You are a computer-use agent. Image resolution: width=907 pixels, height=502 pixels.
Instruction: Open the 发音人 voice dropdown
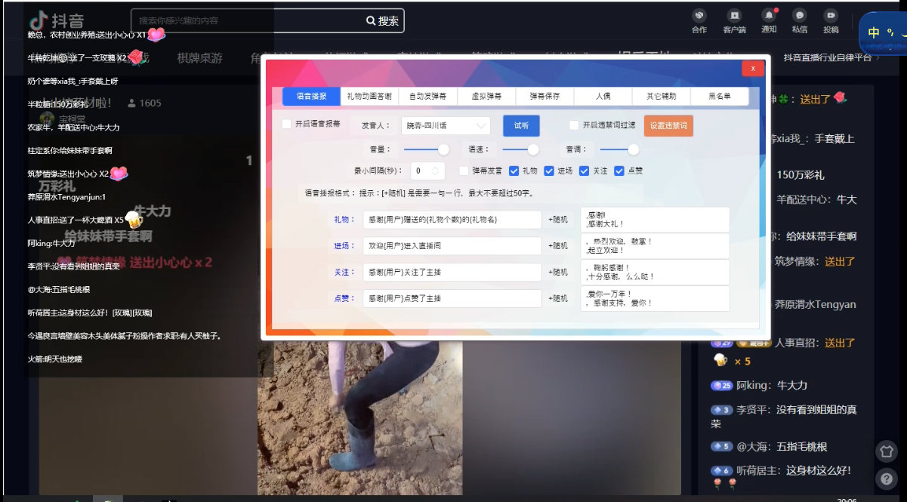[x=445, y=125]
